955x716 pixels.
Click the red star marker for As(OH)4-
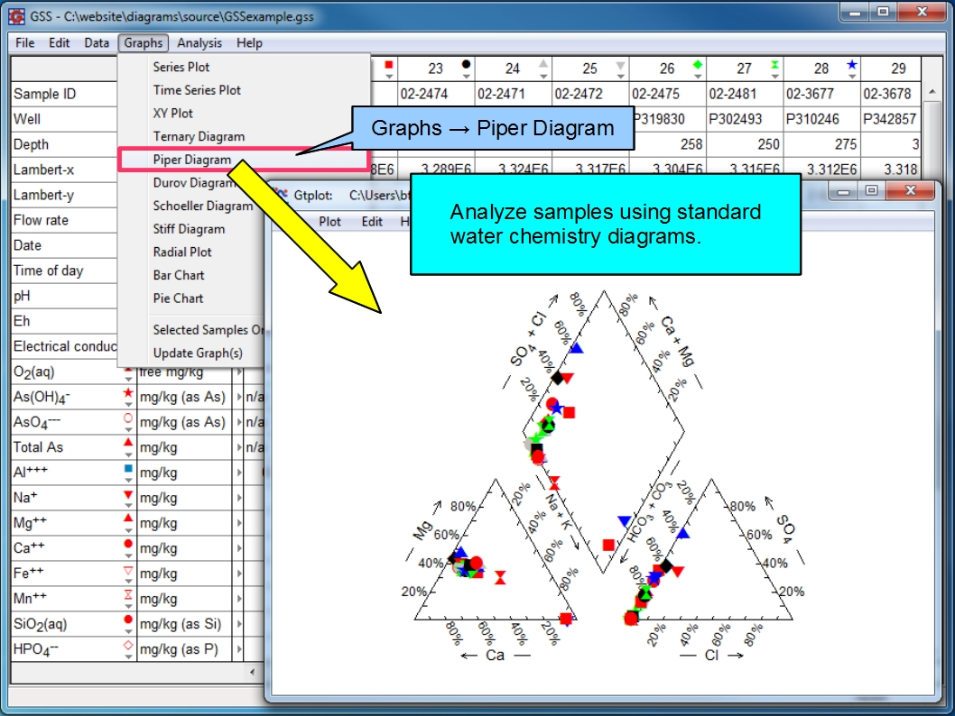click(128, 392)
